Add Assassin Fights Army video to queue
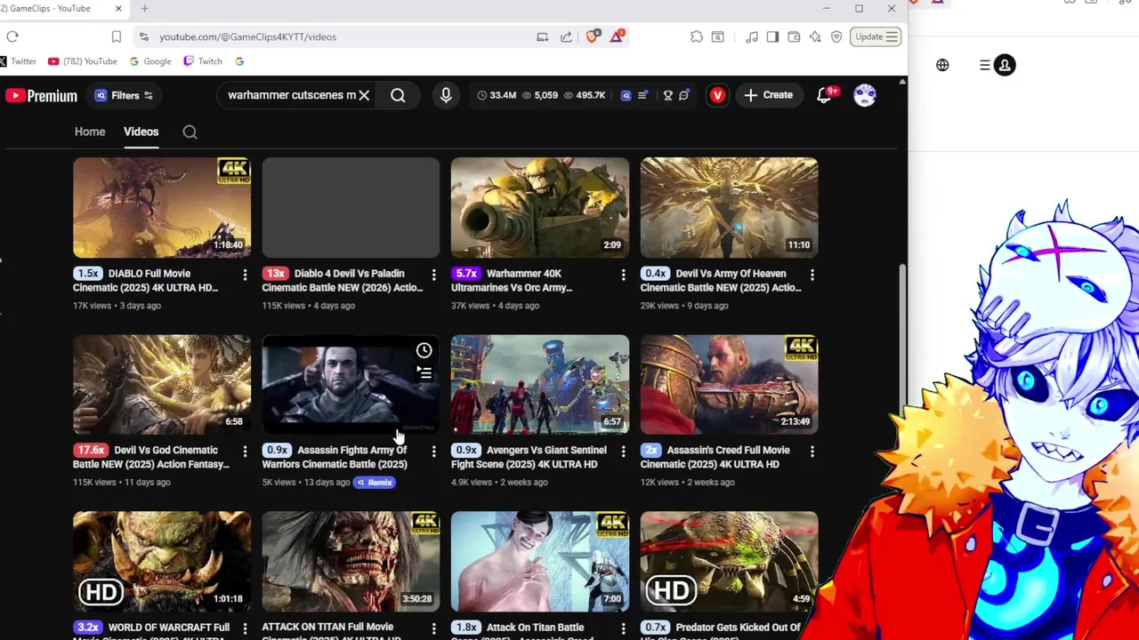This screenshot has height=640, width=1139. (424, 373)
